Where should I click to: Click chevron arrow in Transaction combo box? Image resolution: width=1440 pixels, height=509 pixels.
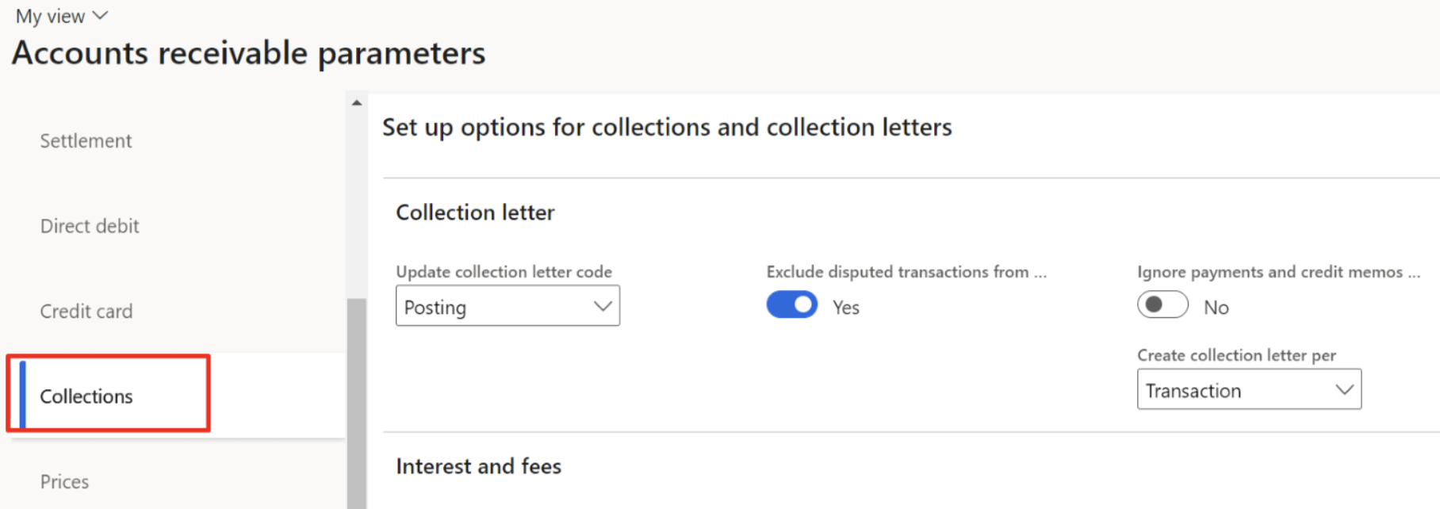[x=1344, y=390]
